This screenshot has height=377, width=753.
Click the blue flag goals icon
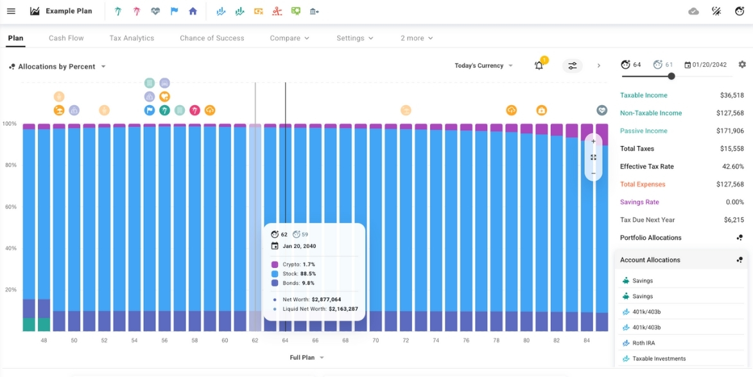click(x=174, y=12)
